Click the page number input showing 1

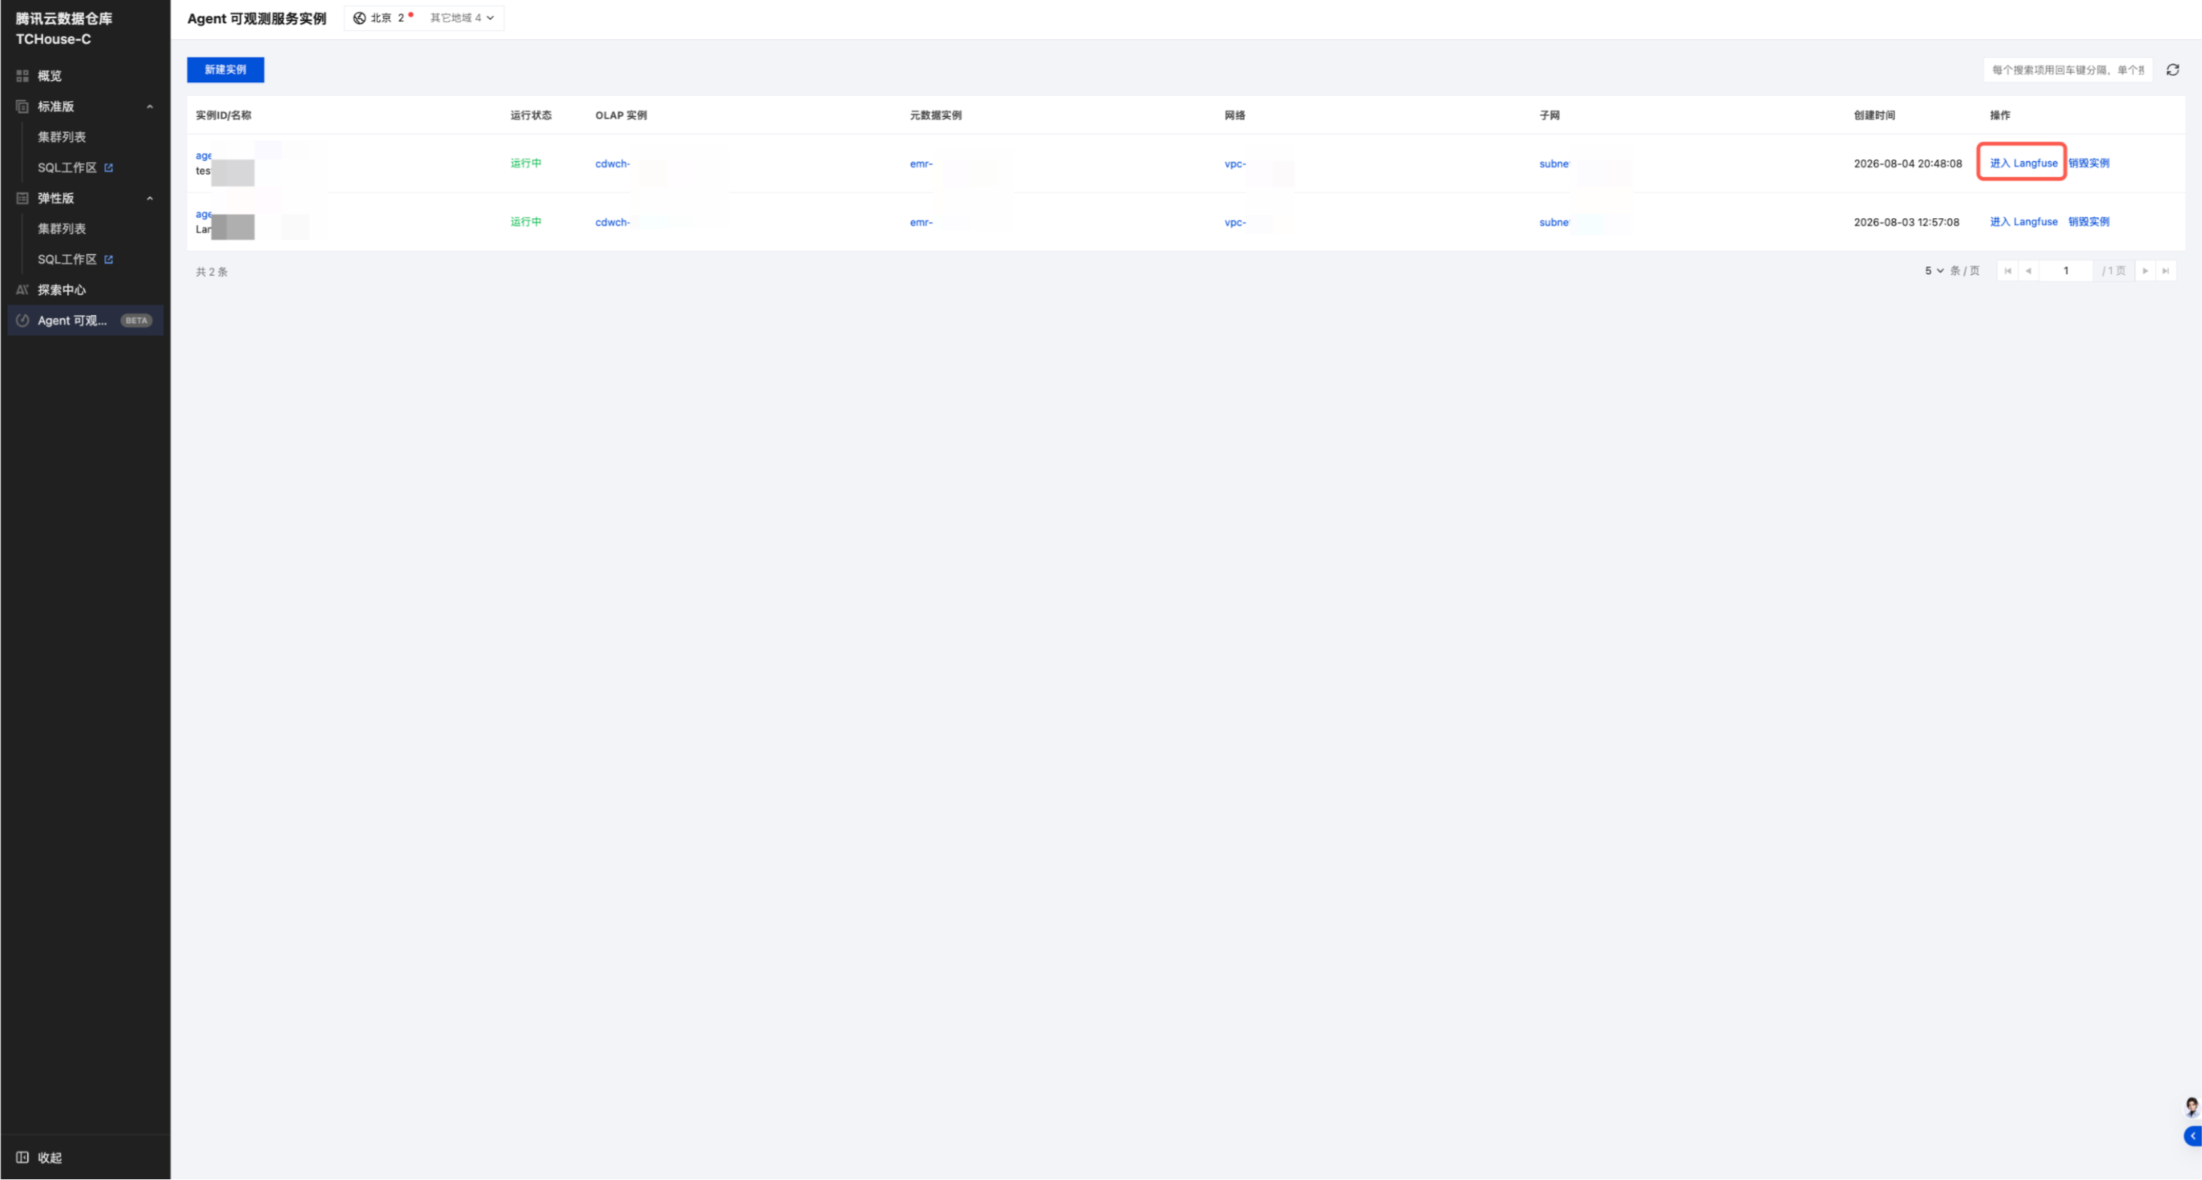click(2065, 271)
